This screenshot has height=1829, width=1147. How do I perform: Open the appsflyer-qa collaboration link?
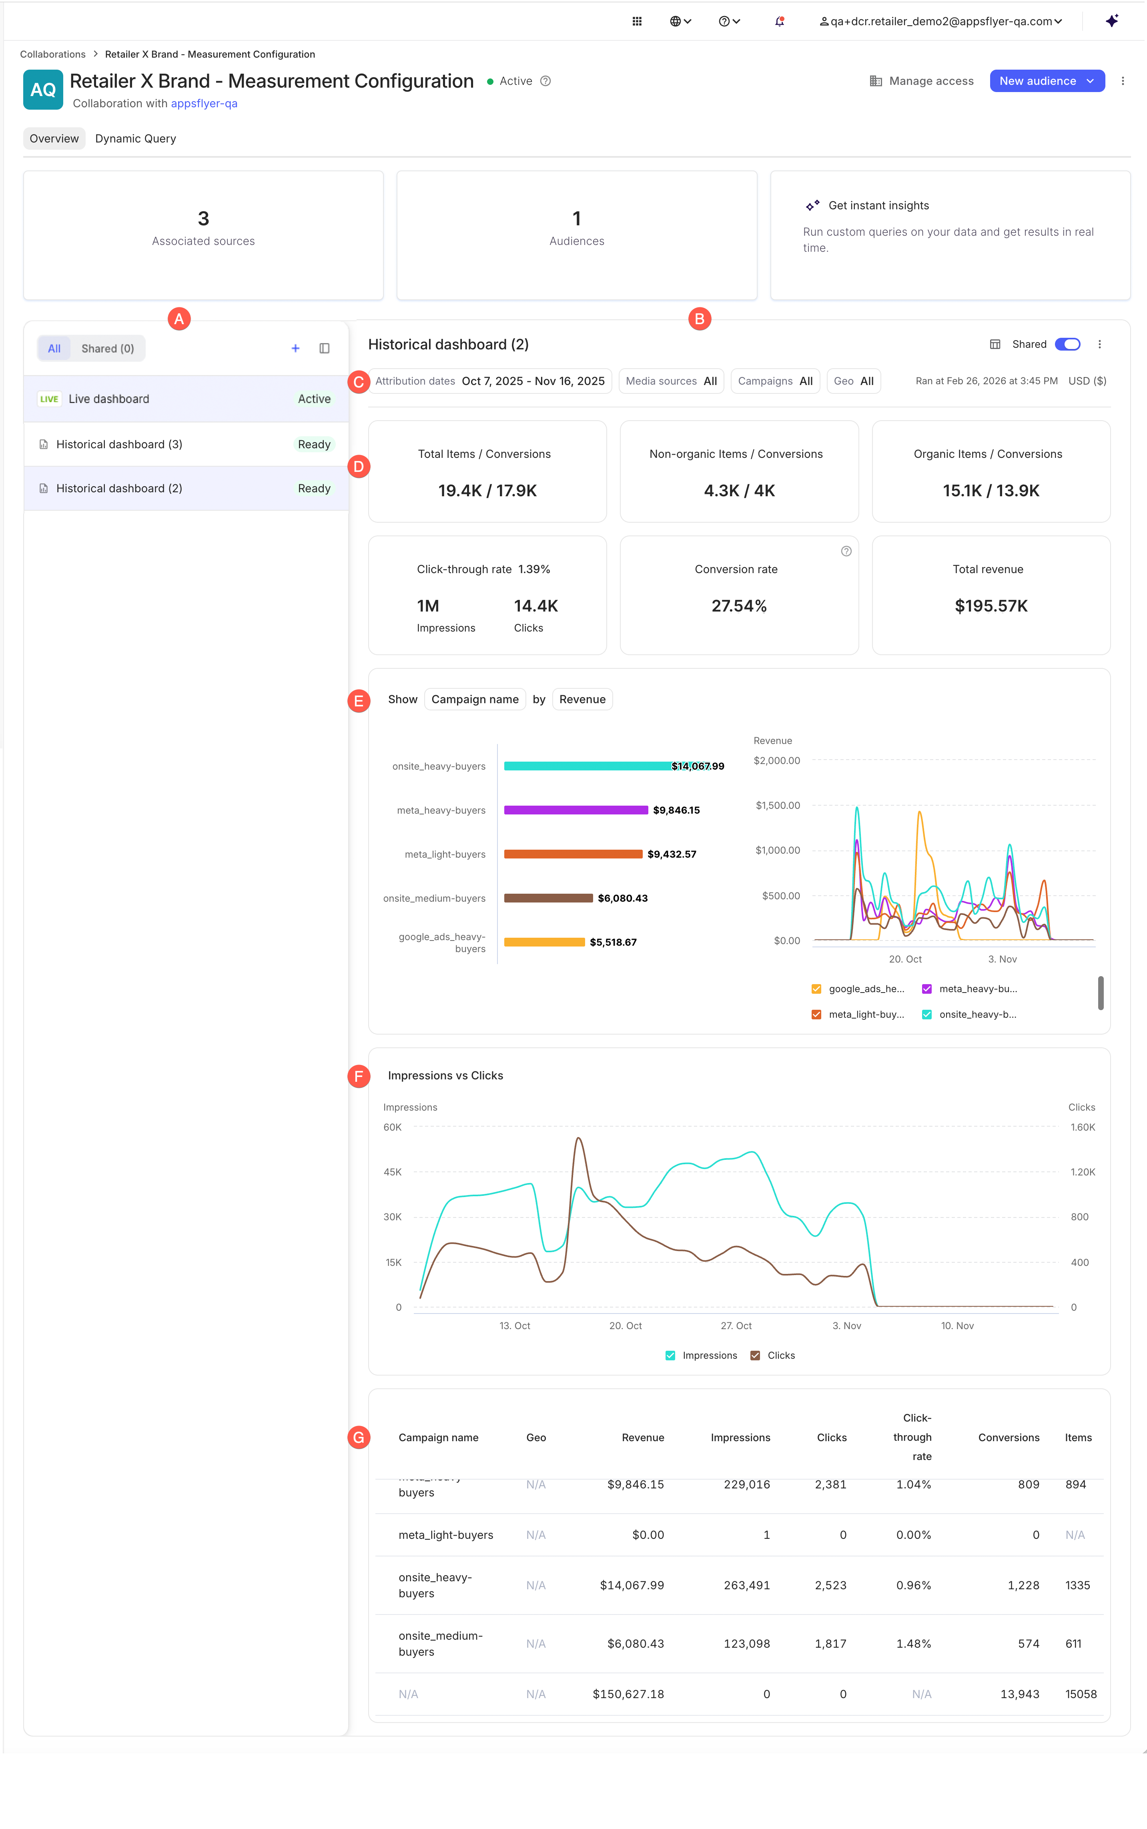click(x=204, y=104)
